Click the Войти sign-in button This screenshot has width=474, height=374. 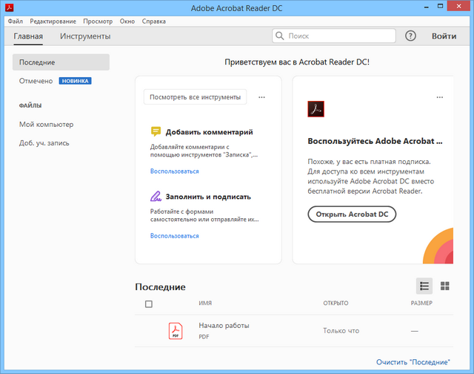tap(444, 36)
